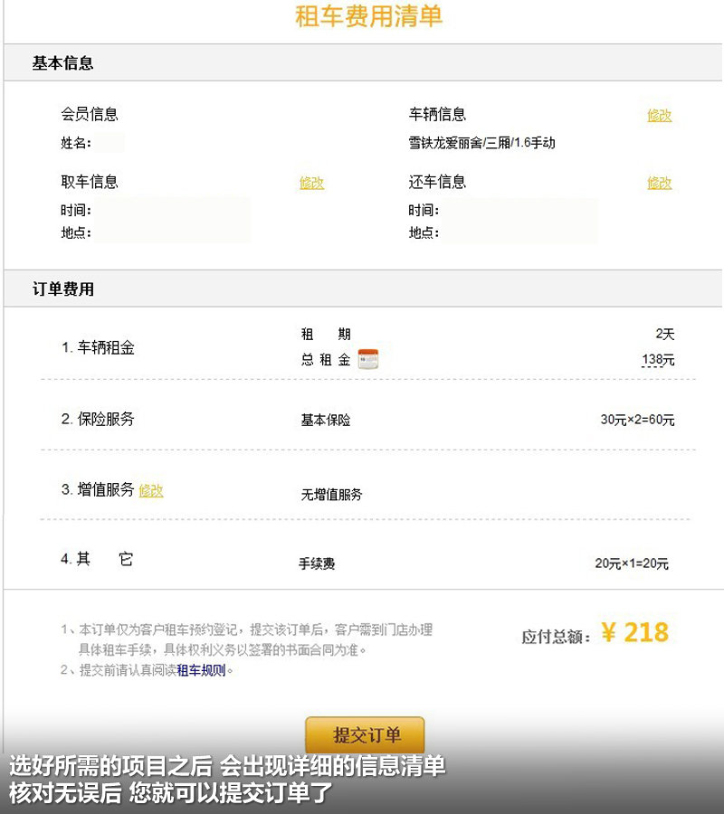
Task: Click the blank 姓名 name field
Action: [x=110, y=142]
